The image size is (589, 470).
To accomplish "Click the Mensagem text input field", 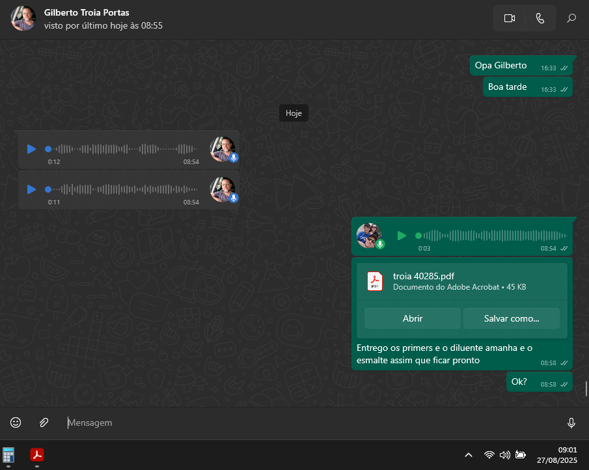I will 312,422.
